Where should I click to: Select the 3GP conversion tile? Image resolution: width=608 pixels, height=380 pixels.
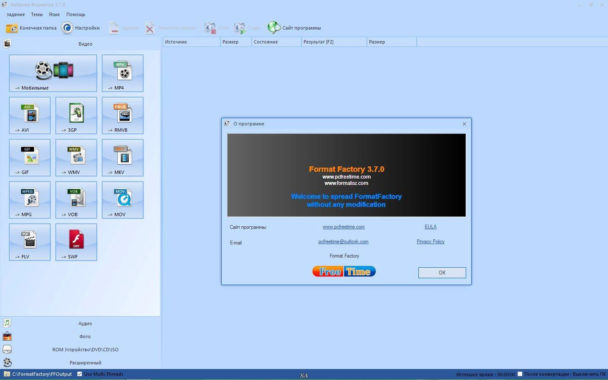(x=76, y=115)
